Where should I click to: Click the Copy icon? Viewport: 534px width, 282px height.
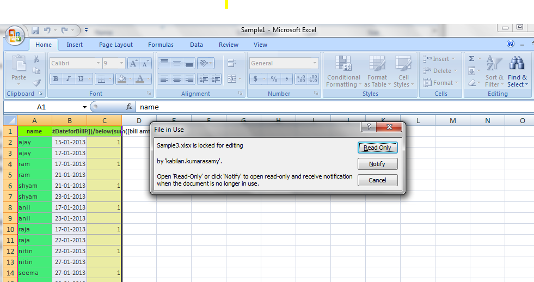tap(36, 71)
